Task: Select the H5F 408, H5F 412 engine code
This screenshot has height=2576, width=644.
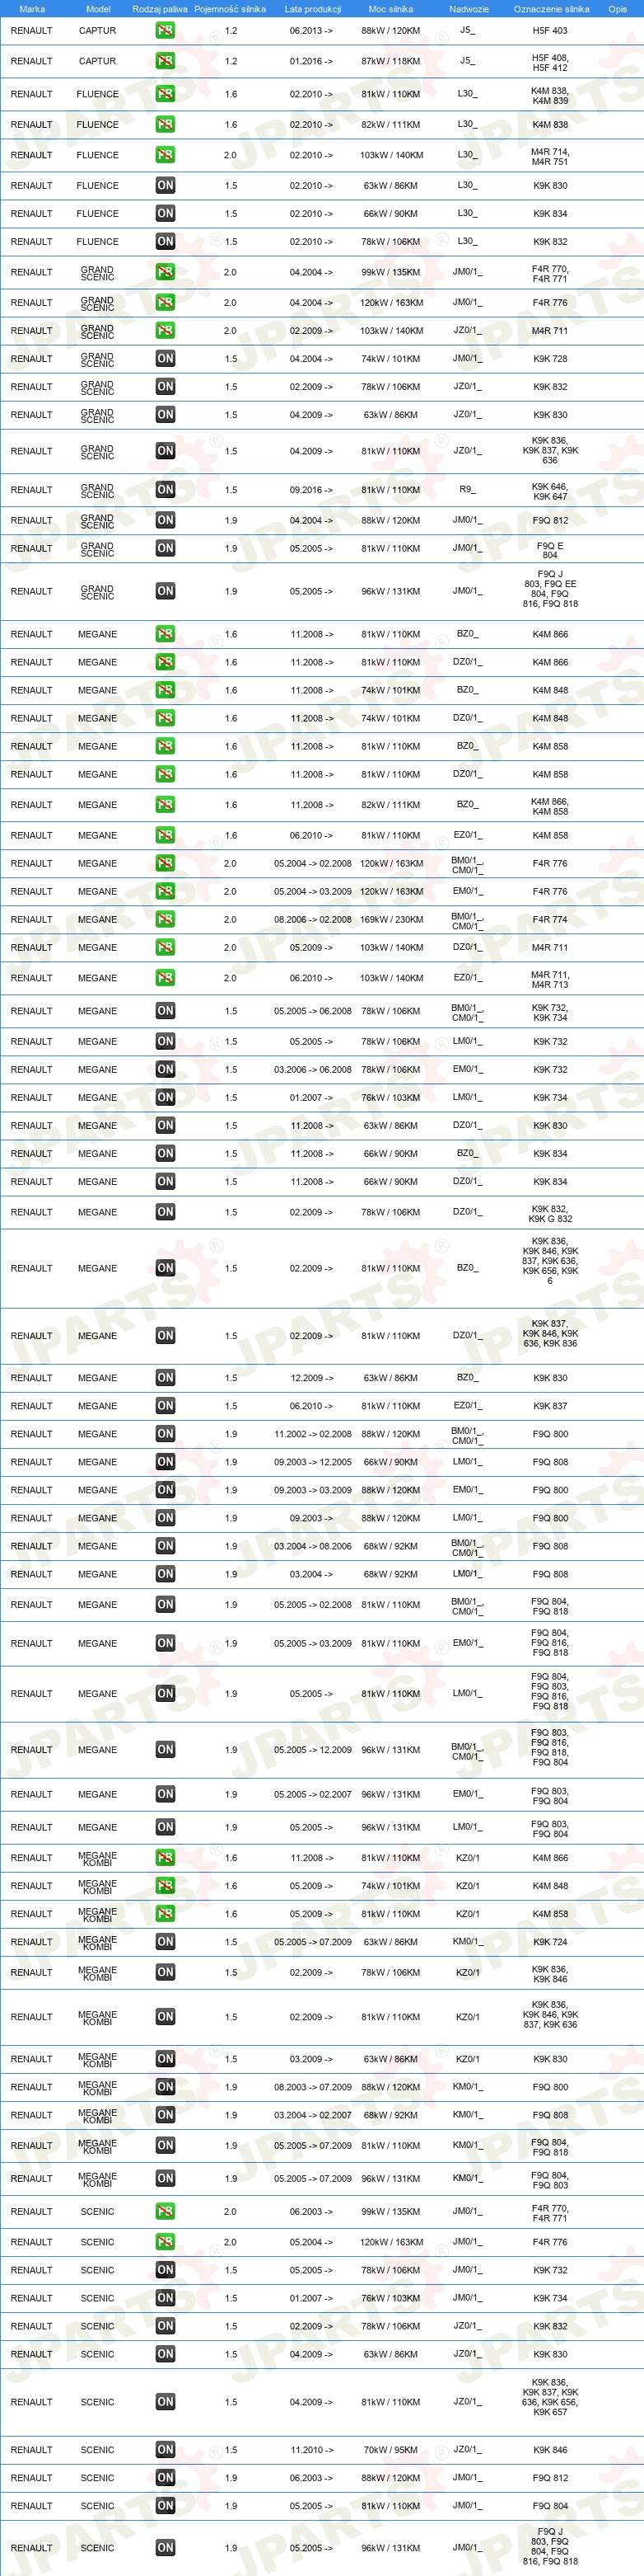Action: (550, 63)
